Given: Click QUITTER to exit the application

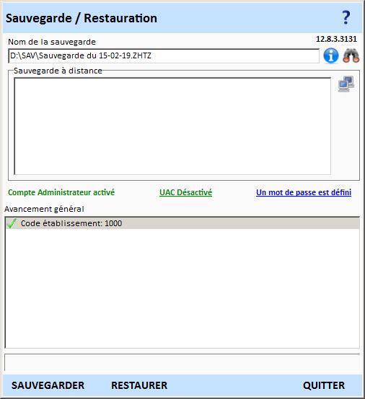Looking at the screenshot, I should point(324,385).
